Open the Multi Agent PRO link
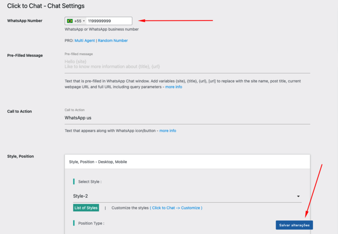Screen dimensions: 338x234 85,41
